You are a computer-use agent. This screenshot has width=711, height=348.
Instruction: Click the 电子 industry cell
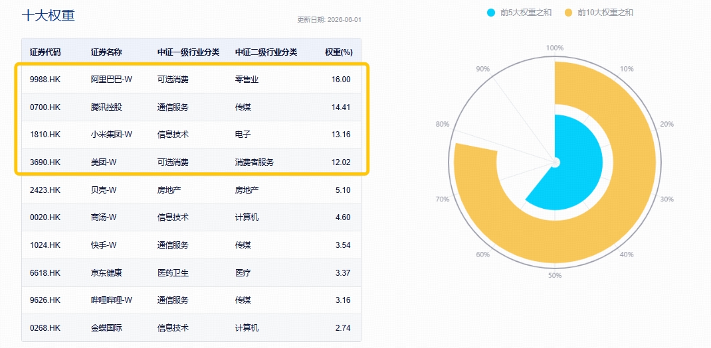click(x=243, y=135)
